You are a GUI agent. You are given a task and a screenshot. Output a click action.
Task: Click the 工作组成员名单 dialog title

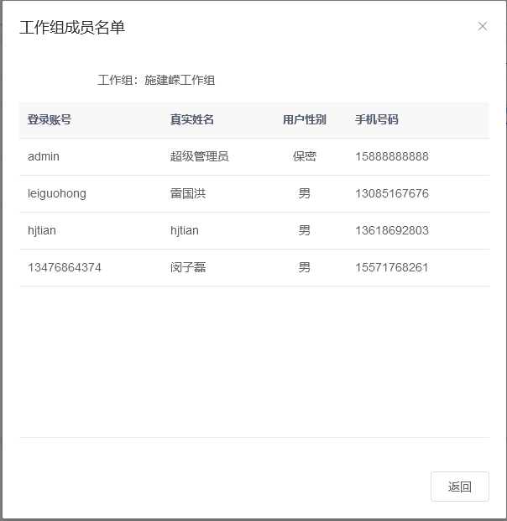[x=72, y=28]
